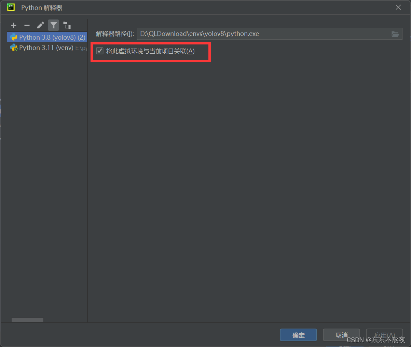Cancel dialog with 取消 button

[341, 335]
